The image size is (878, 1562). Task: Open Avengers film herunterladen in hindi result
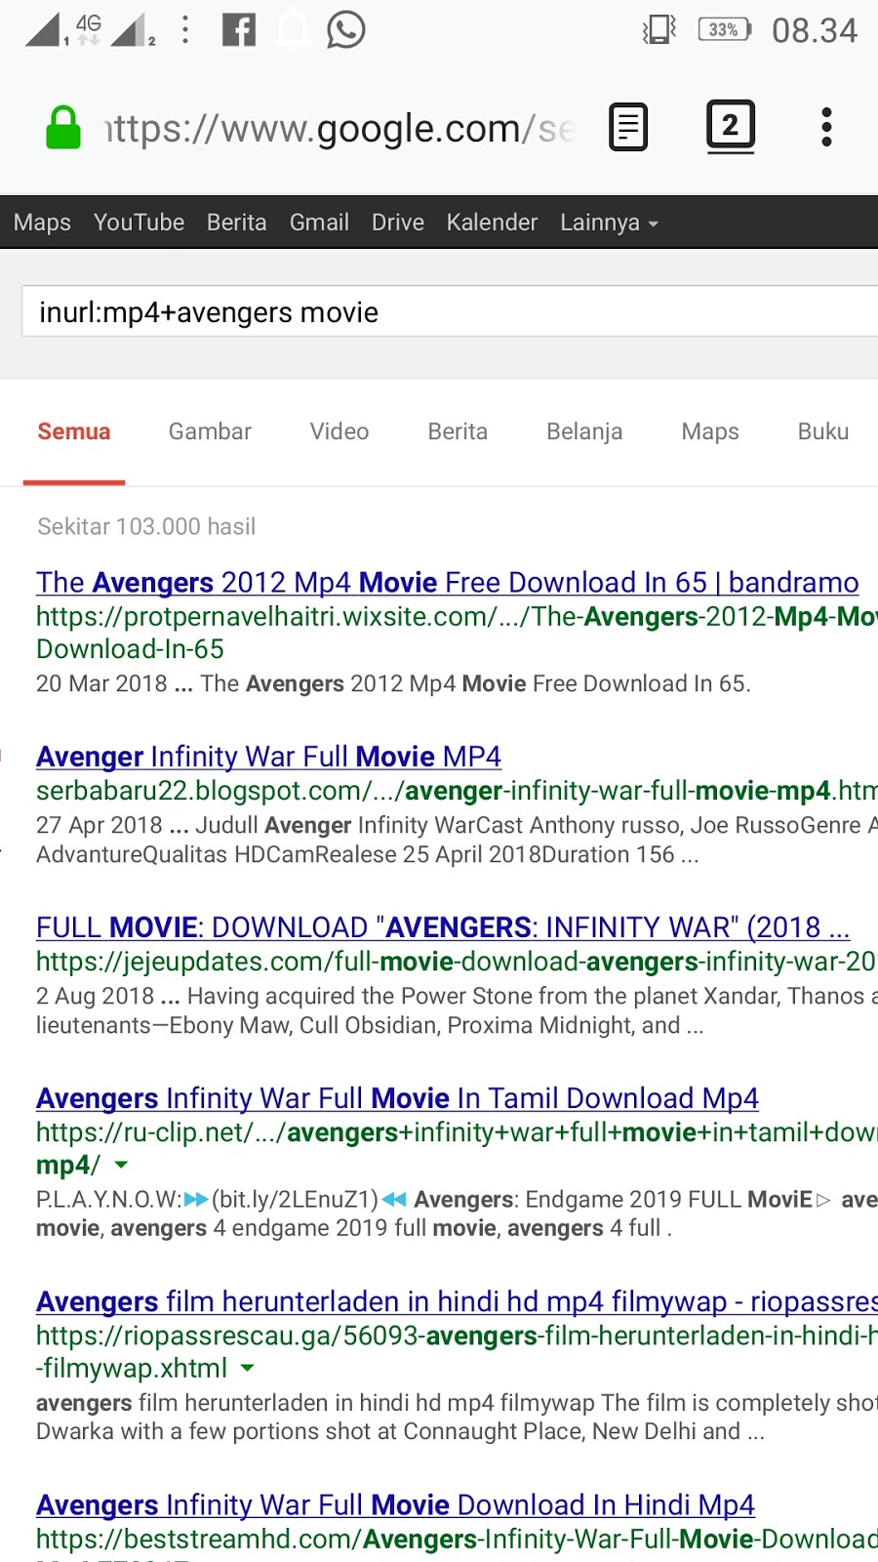[457, 1301]
